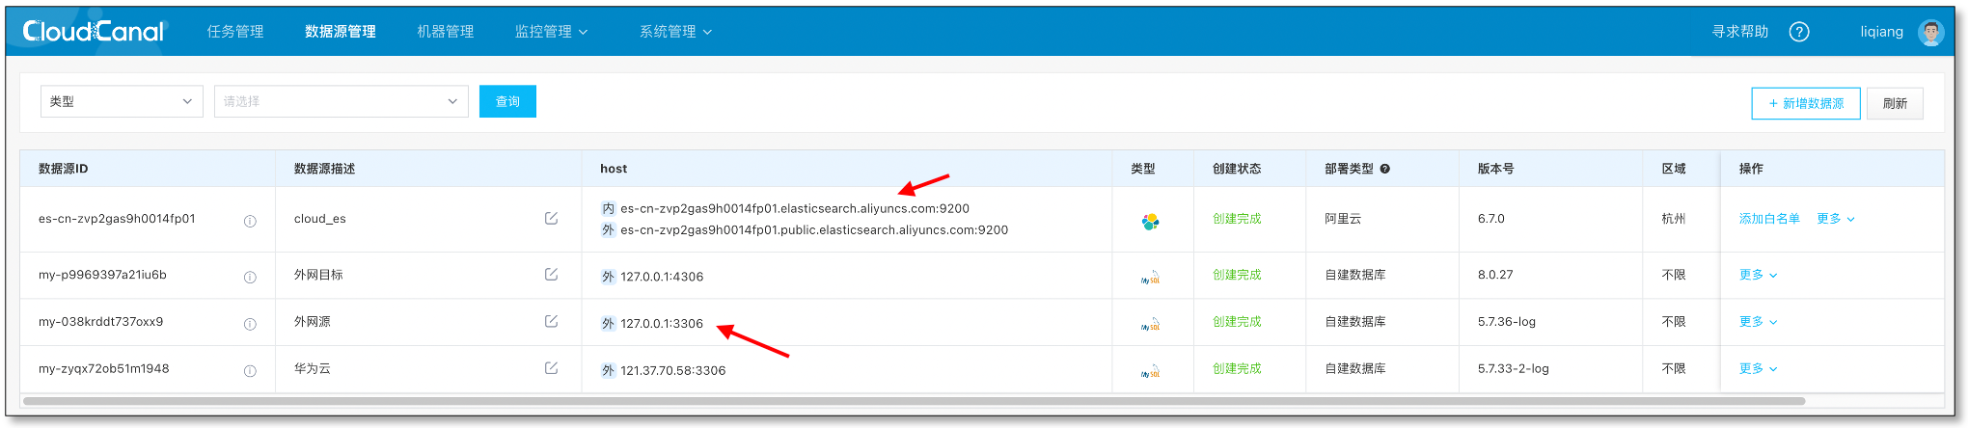Open the help question mark icon
1968x428 pixels.
pos(1798,32)
